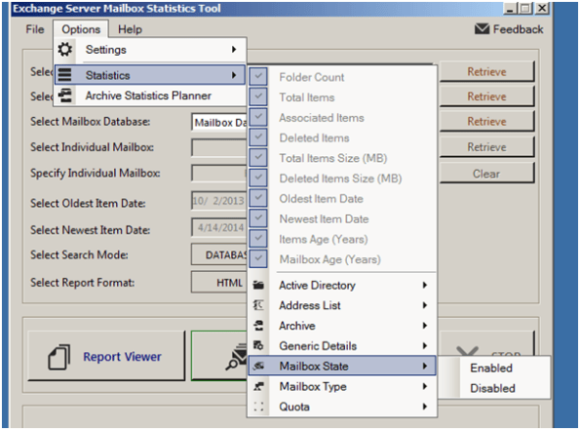Screen dimensions: 580x430
Task: Open the Options menu
Action: click(x=81, y=29)
